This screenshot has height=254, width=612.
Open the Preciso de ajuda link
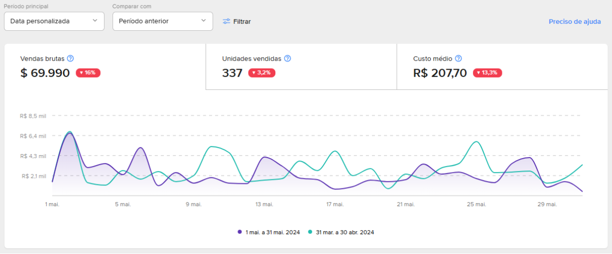pos(575,21)
